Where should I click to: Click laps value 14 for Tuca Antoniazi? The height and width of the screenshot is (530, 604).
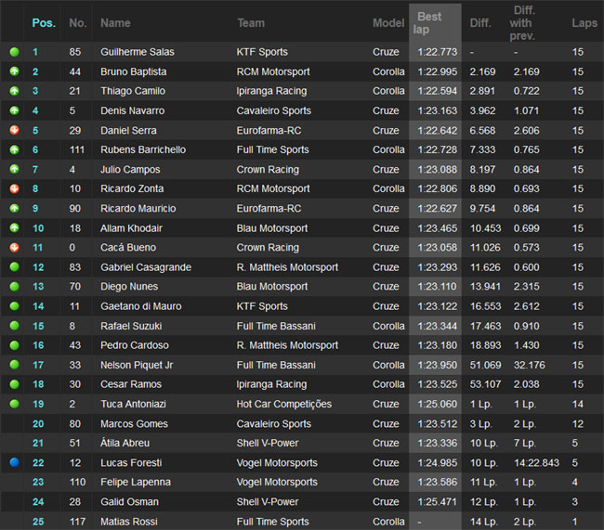577,404
